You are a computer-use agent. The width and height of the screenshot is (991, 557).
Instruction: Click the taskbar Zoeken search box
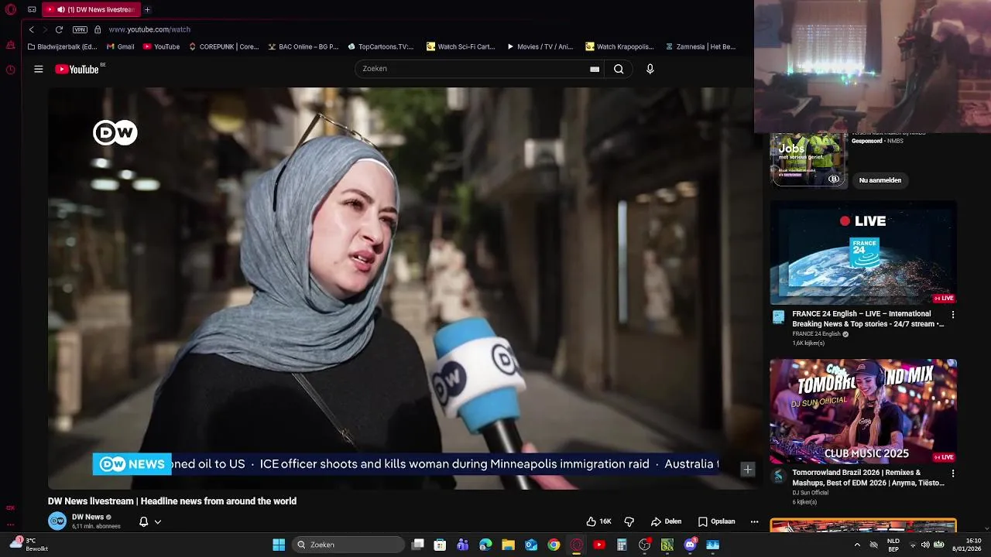pyautogui.click(x=348, y=545)
